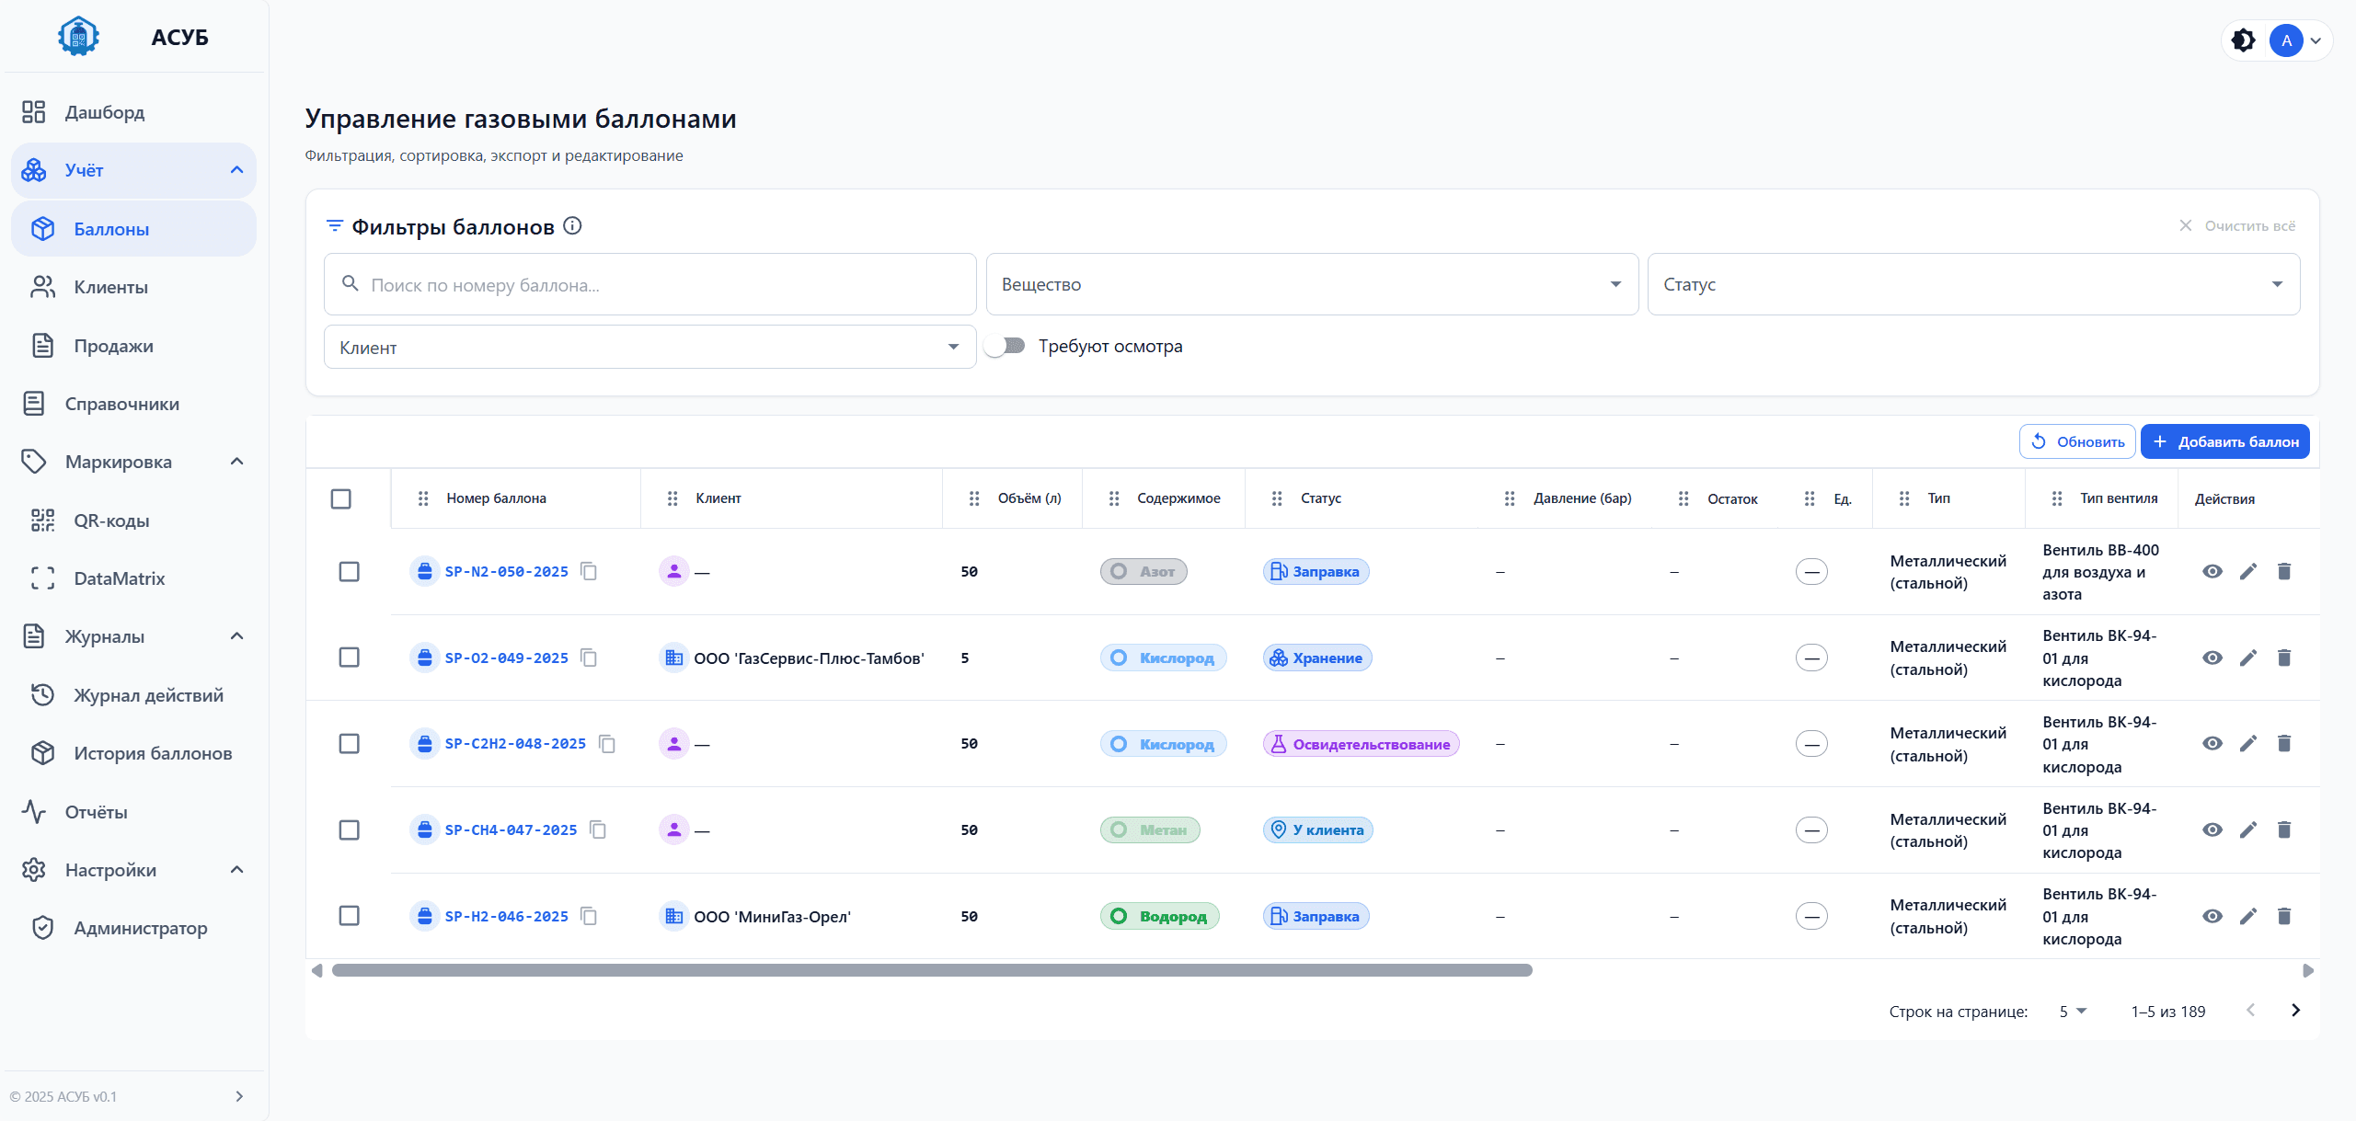
Task: Select checkbox for SP-C2H2-048-2025 row
Action: [349, 743]
